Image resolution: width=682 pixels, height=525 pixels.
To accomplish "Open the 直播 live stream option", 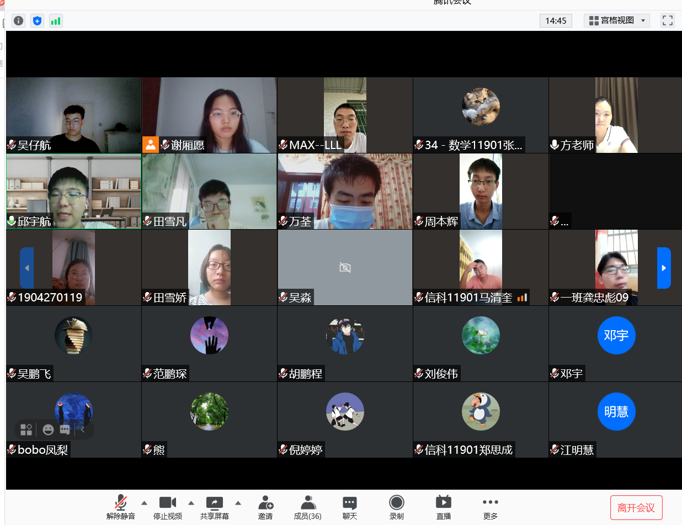I will tap(443, 507).
